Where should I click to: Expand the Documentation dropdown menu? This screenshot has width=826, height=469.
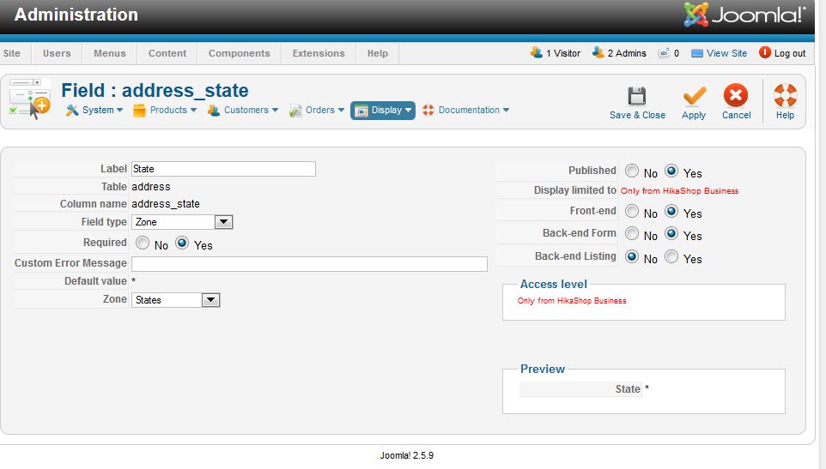(x=507, y=110)
